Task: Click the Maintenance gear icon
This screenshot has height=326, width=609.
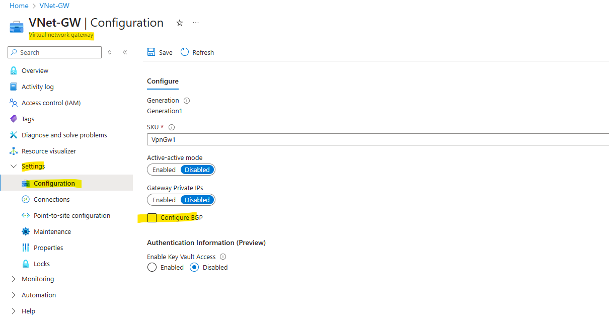Action: coord(26,231)
